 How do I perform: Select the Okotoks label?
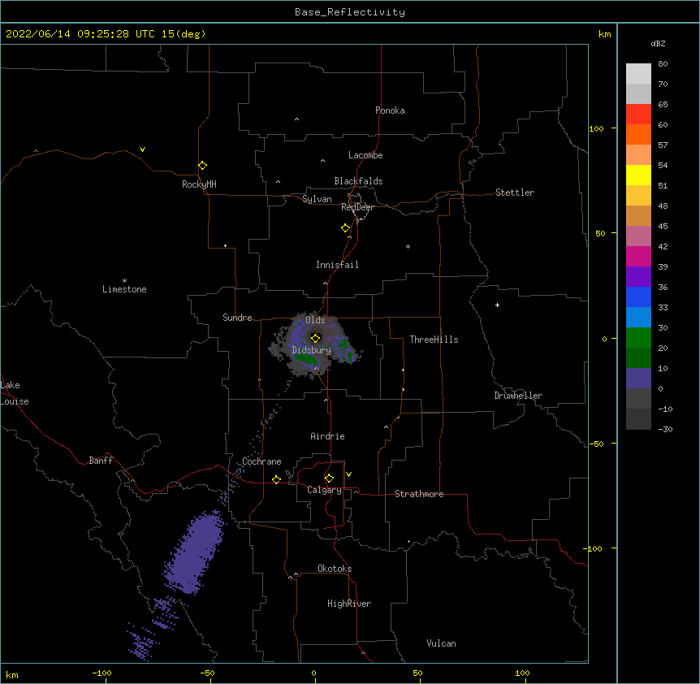tap(335, 569)
